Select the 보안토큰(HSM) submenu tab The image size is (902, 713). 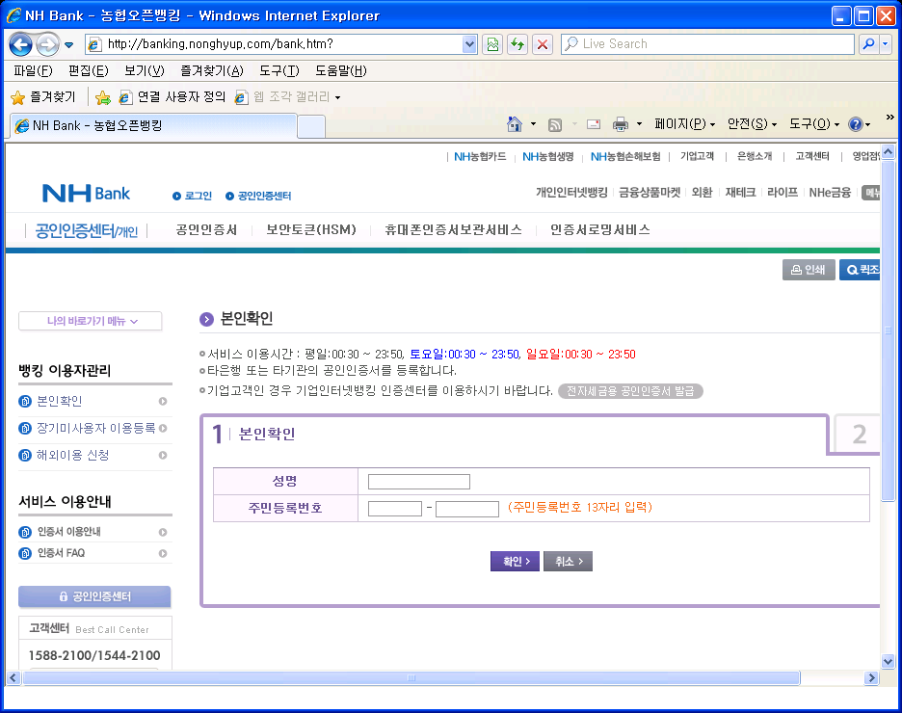click(x=311, y=230)
